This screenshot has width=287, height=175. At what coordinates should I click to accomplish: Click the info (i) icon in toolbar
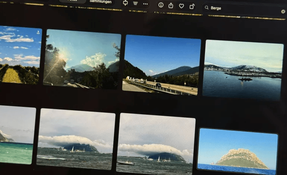pos(161,5)
